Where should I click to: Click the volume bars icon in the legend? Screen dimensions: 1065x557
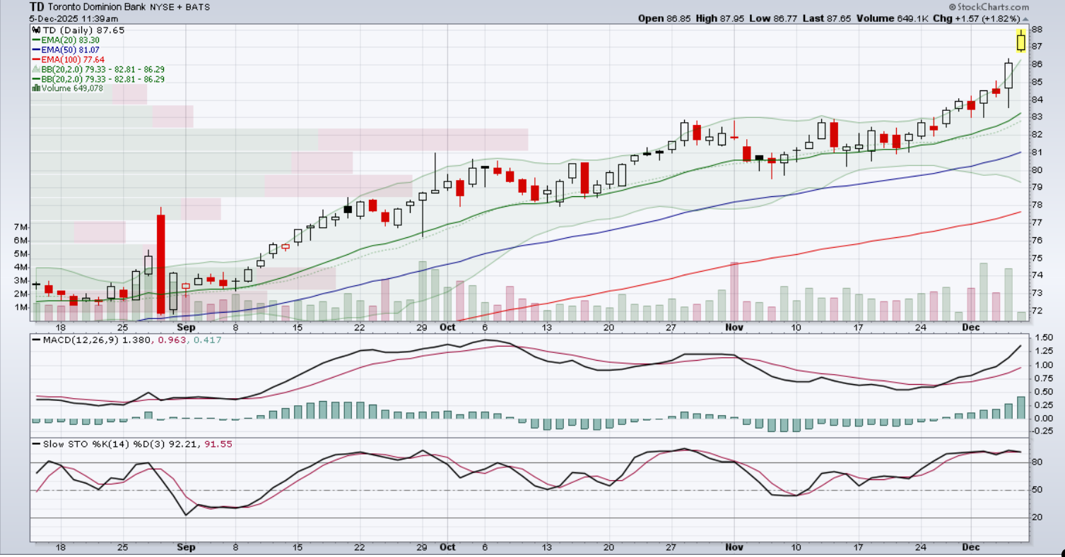pos(36,88)
